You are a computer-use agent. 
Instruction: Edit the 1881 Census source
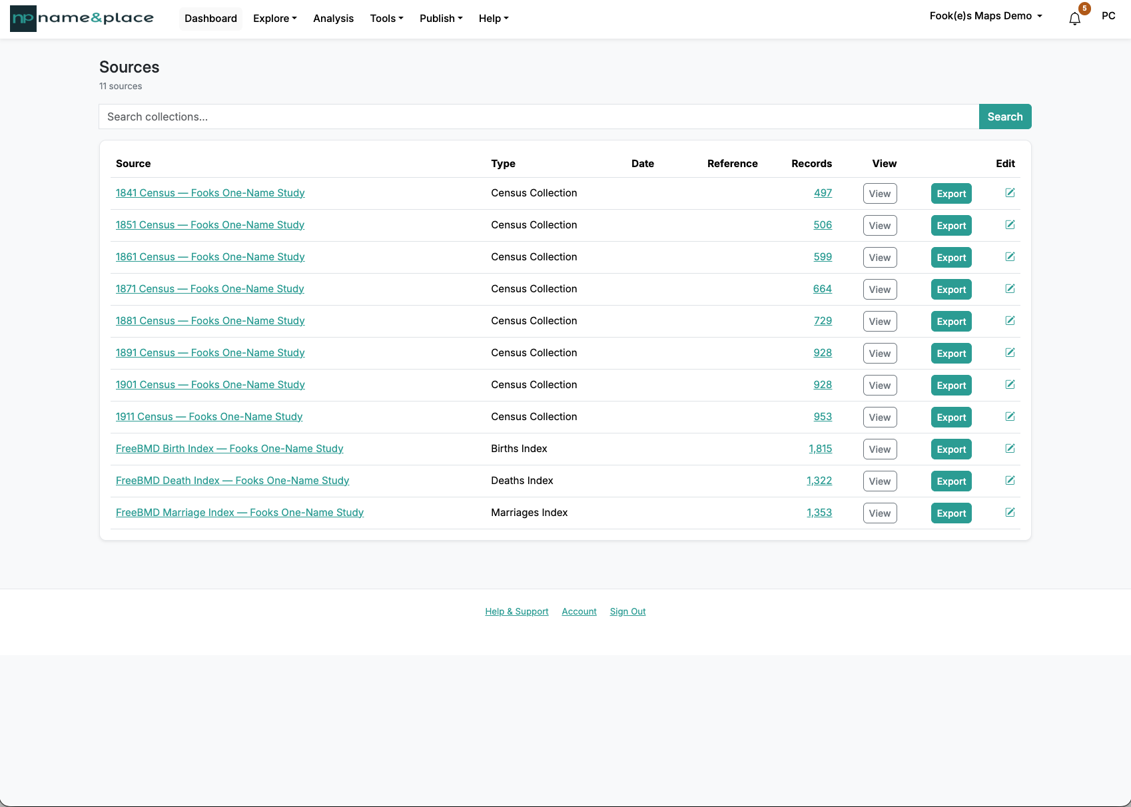[x=1010, y=320]
